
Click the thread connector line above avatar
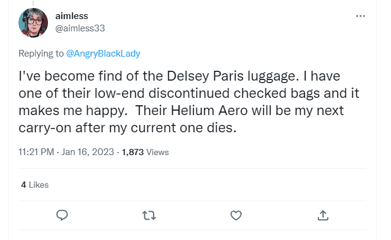(x=33, y=3)
